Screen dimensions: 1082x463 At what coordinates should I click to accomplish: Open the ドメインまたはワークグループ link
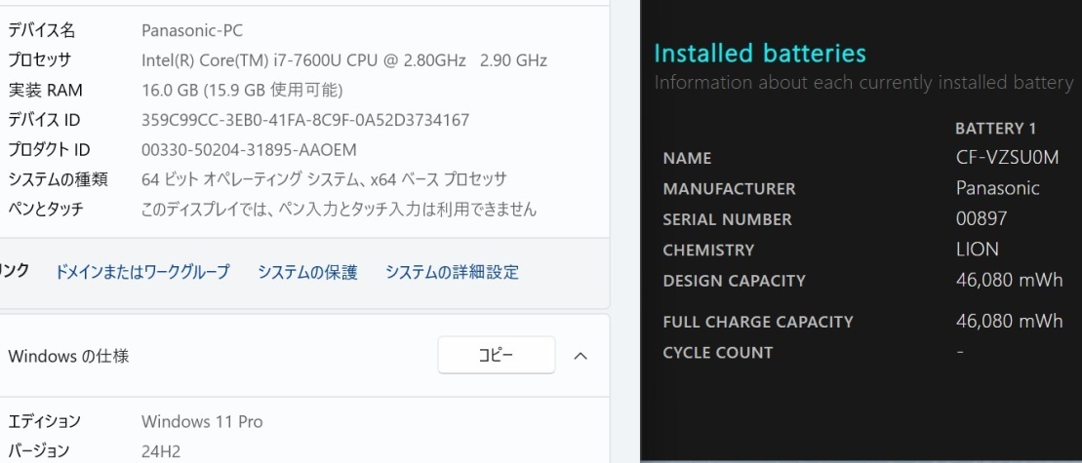[142, 271]
